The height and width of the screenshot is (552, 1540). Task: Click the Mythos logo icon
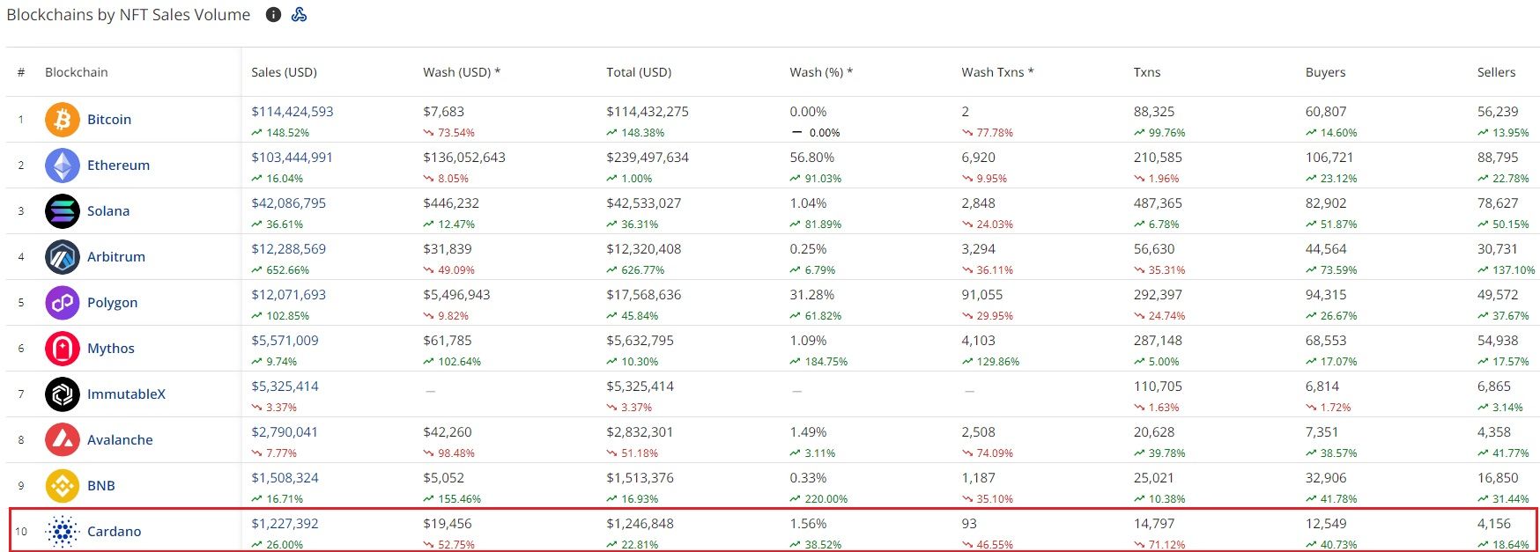pos(63,349)
